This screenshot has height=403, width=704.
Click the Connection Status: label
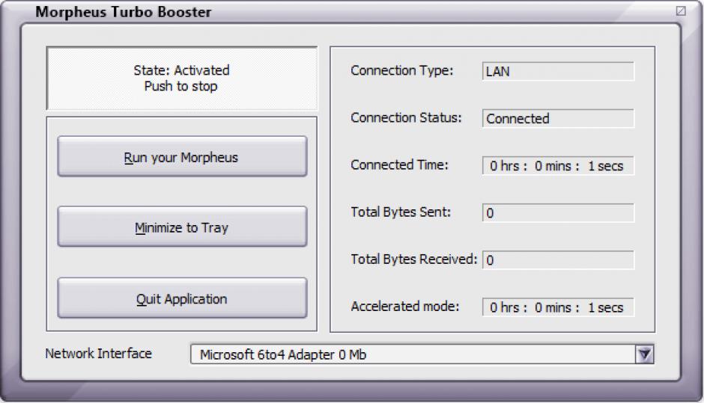tap(406, 117)
